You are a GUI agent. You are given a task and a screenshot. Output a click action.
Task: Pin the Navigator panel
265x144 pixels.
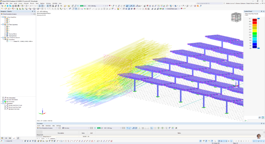point(33,11)
